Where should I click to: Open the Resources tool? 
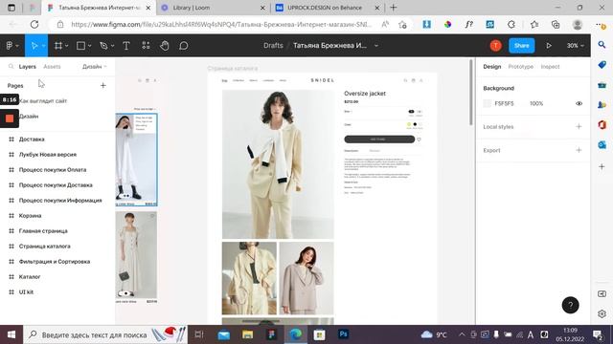coord(146,46)
